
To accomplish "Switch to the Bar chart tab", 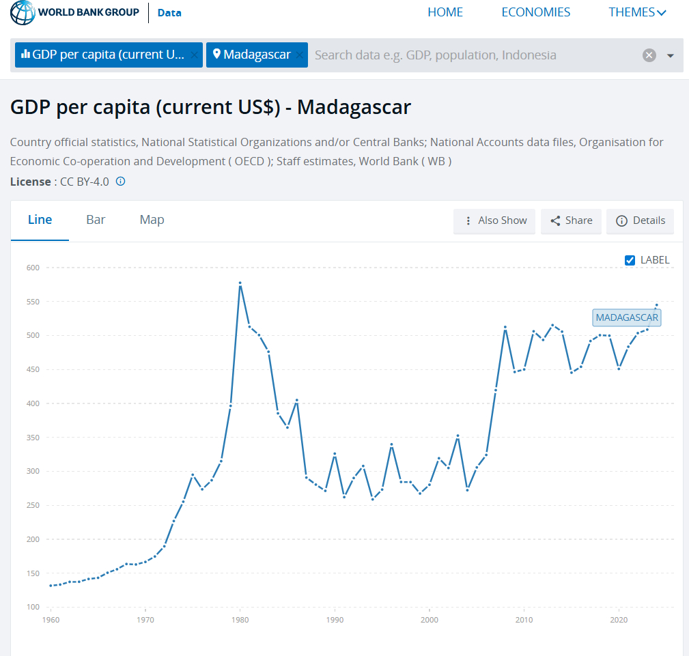I will (x=96, y=220).
